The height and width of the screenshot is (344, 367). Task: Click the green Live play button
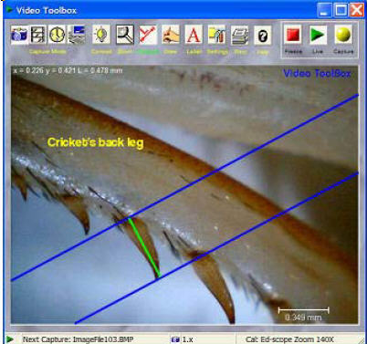point(318,35)
